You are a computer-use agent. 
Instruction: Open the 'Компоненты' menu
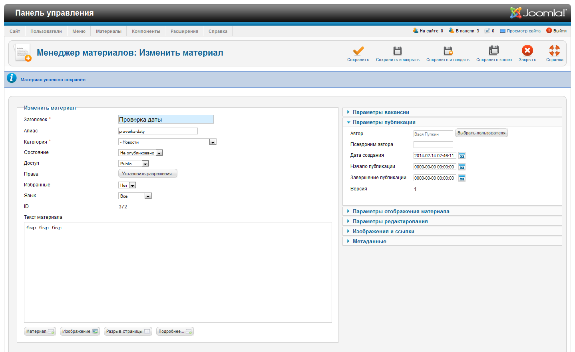146,31
